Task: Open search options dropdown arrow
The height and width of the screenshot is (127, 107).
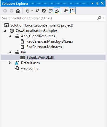Action: [x=103, y=18]
